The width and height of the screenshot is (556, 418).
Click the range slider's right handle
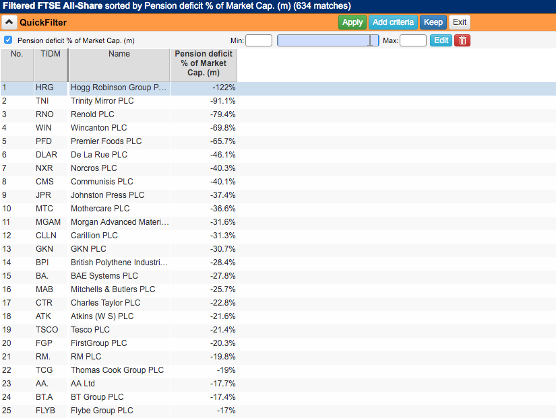pyautogui.click(x=371, y=40)
